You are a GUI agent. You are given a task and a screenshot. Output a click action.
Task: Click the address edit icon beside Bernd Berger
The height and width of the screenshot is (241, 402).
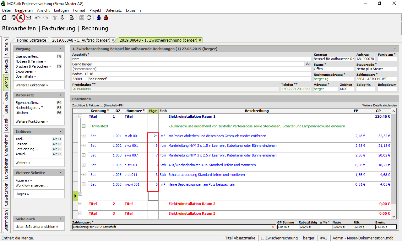click(x=308, y=64)
